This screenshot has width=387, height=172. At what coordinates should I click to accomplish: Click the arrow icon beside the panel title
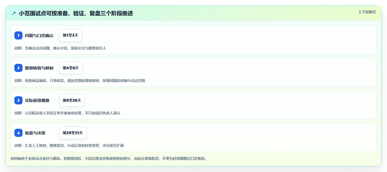[14, 14]
